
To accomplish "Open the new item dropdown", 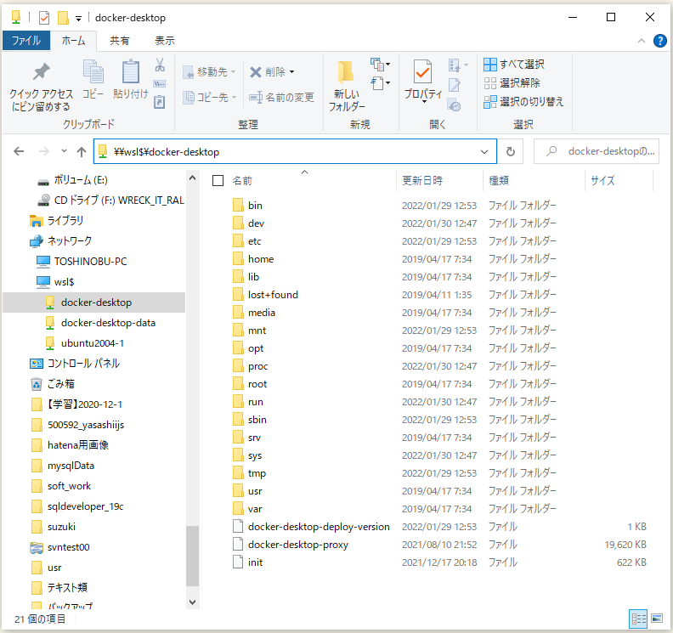I will pos(381,65).
